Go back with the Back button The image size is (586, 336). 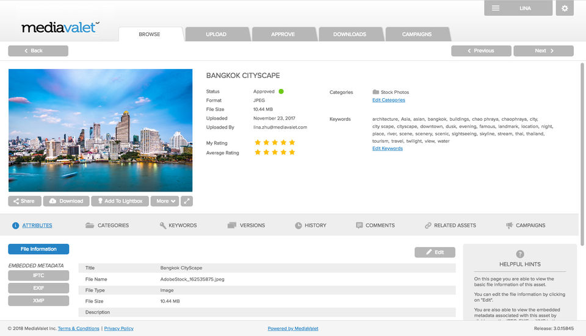click(38, 51)
